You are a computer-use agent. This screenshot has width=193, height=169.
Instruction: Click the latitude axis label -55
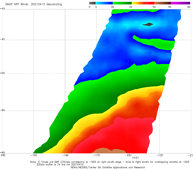click(x=2, y=110)
